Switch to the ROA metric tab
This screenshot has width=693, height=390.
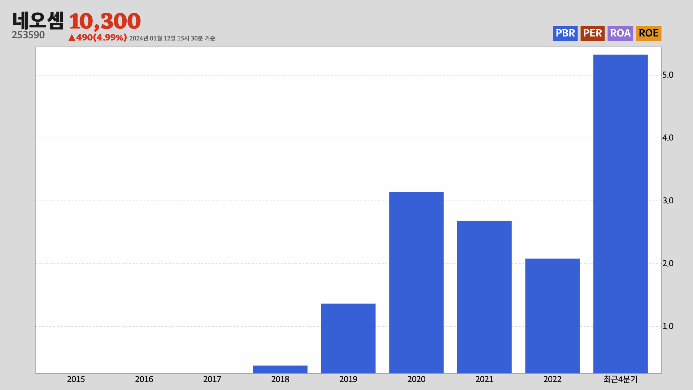click(x=620, y=33)
